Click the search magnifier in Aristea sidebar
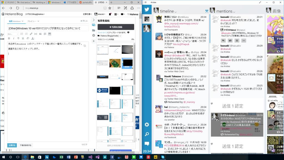Image resolution: width=284 pixels, height=160 pixels. coord(146,134)
